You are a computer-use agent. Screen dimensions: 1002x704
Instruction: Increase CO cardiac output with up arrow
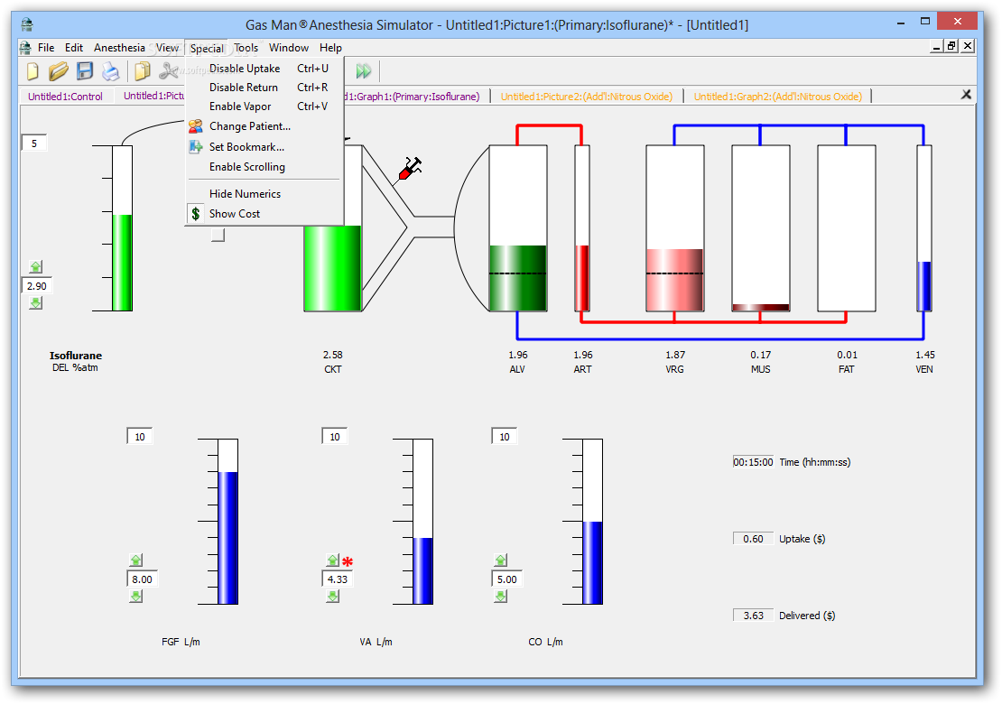click(501, 560)
